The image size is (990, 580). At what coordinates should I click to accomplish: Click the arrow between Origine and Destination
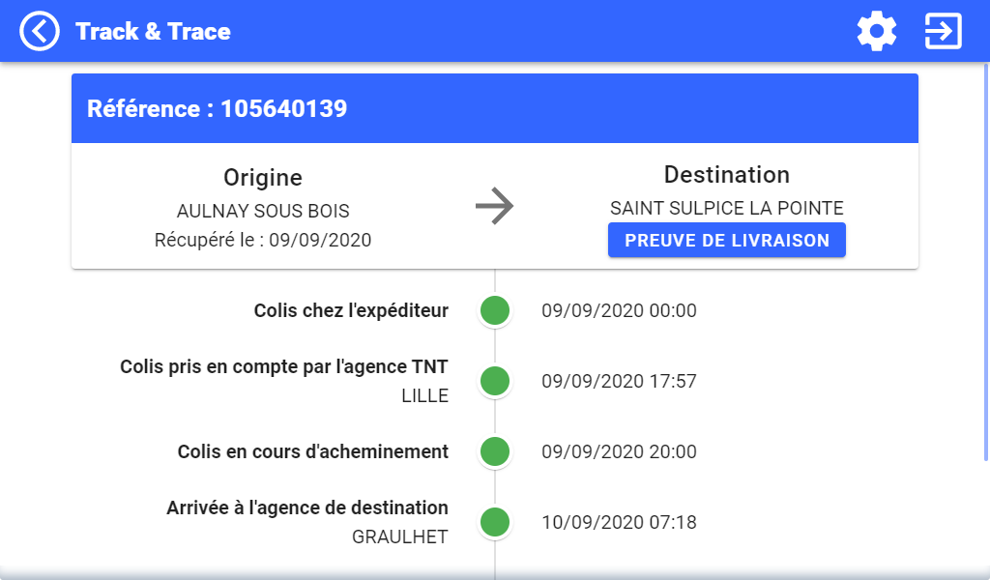click(494, 206)
